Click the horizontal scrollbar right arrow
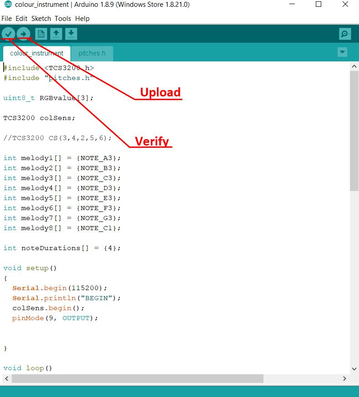This screenshot has height=397, width=359. tap(344, 378)
